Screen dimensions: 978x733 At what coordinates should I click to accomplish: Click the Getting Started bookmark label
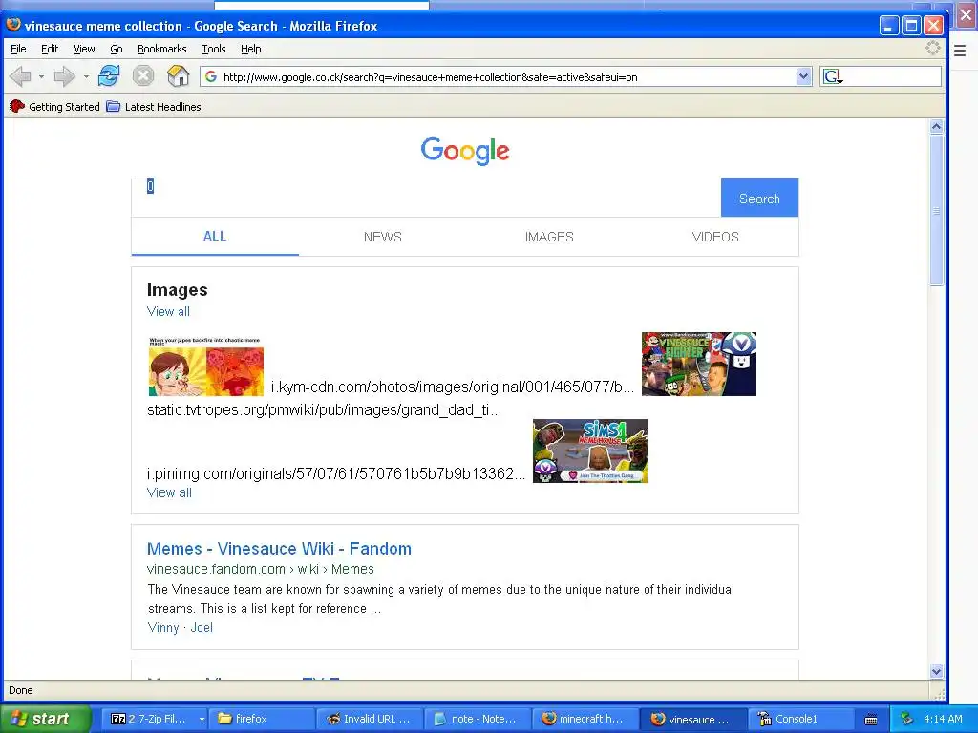[64, 107]
